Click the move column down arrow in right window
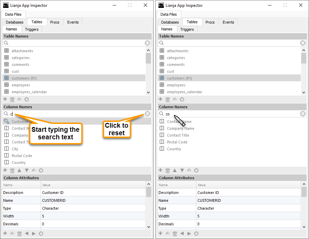The height and width of the screenshot is (239, 309). [x=182, y=170]
